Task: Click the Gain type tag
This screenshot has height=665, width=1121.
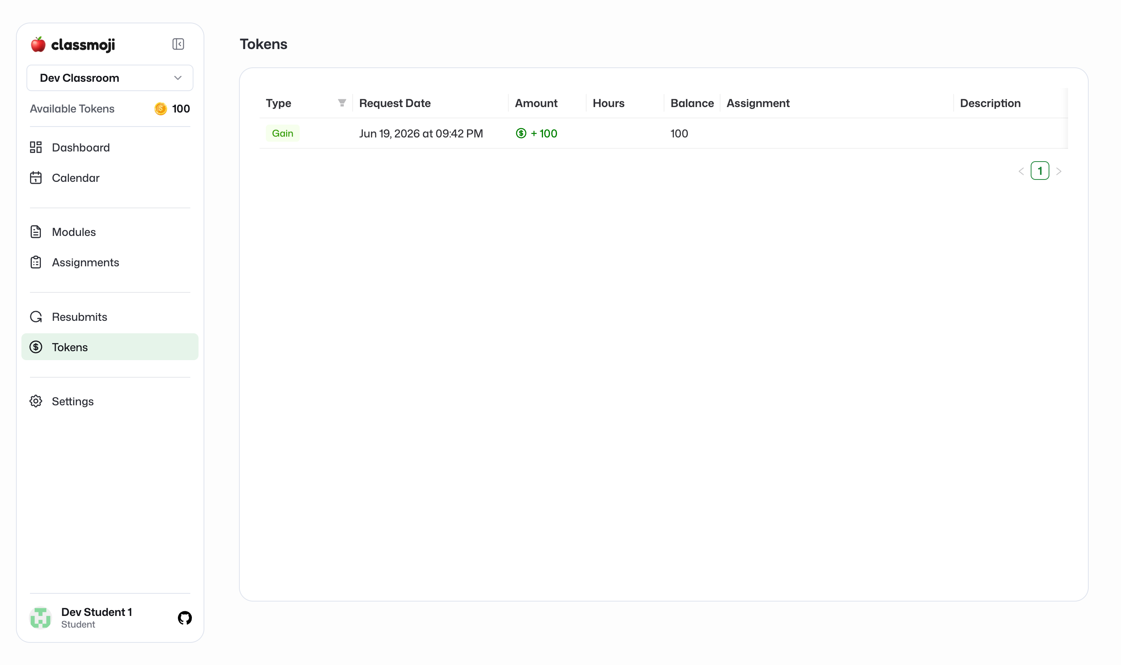Action: click(283, 133)
